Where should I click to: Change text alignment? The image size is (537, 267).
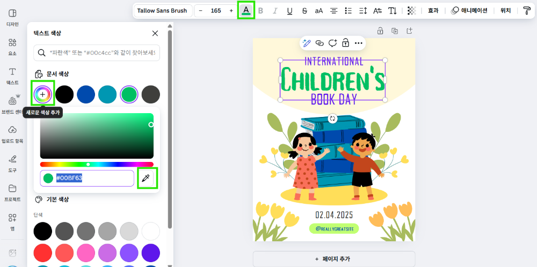[333, 11]
